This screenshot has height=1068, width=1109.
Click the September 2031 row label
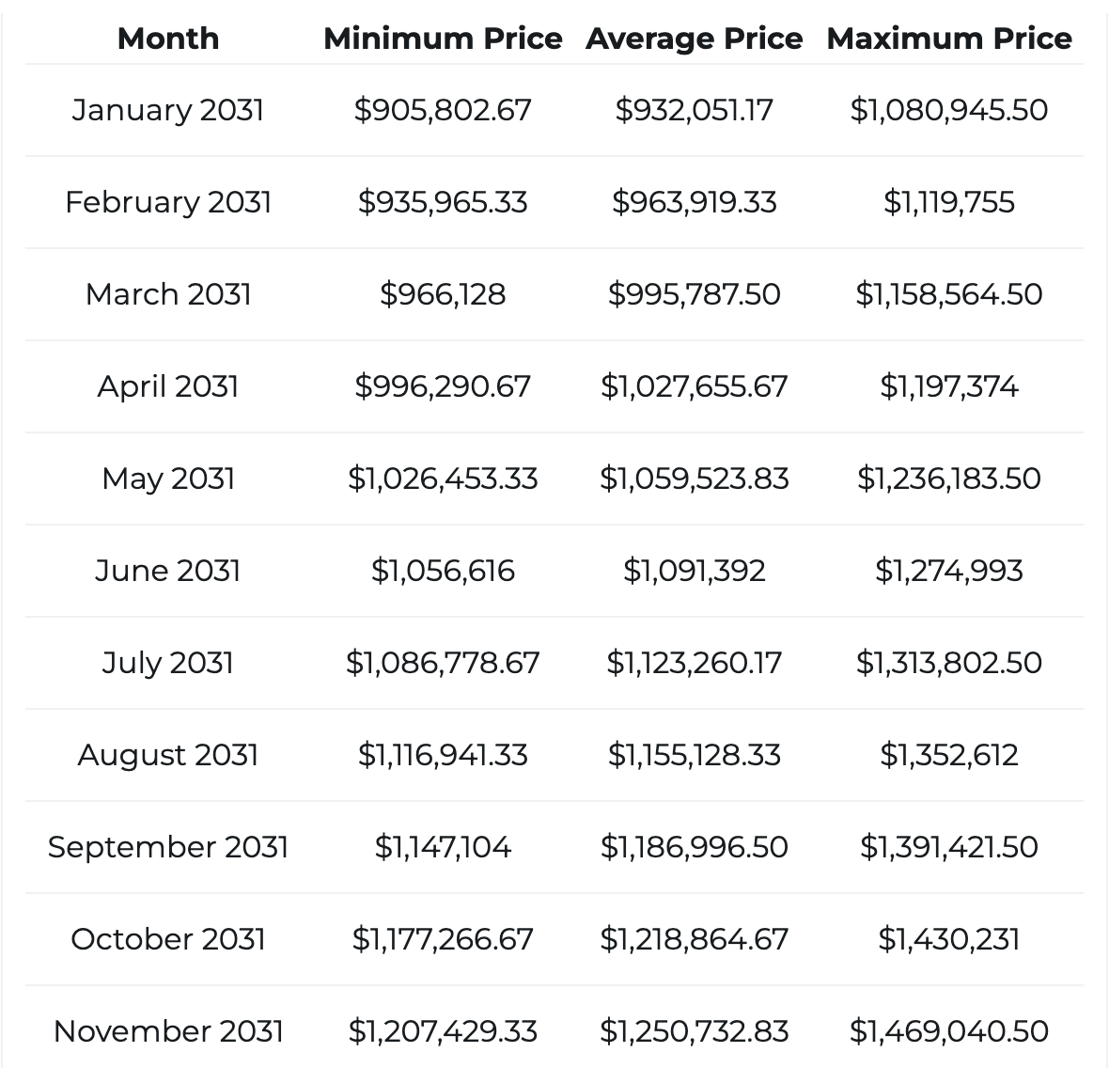coord(168,847)
